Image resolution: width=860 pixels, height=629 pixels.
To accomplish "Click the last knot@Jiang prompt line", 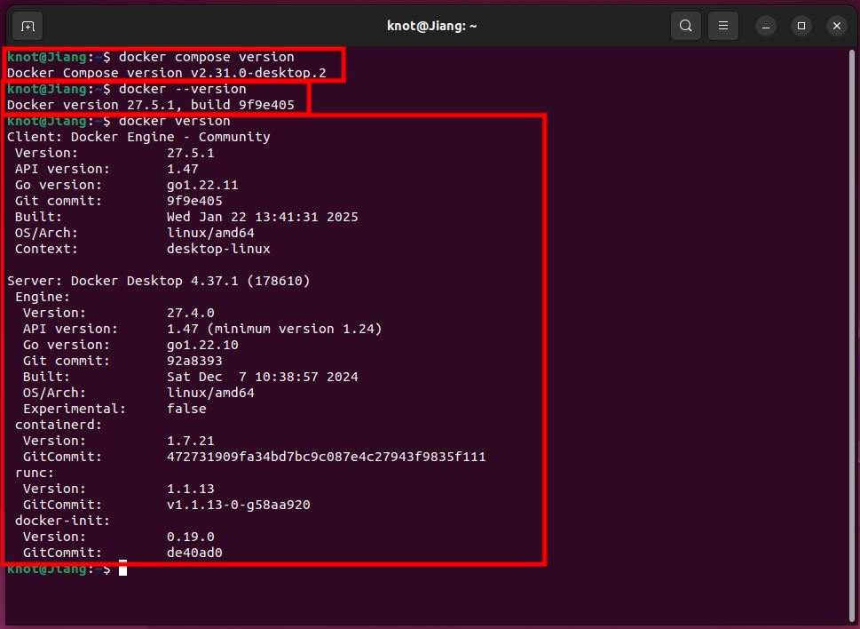I will coord(53,569).
